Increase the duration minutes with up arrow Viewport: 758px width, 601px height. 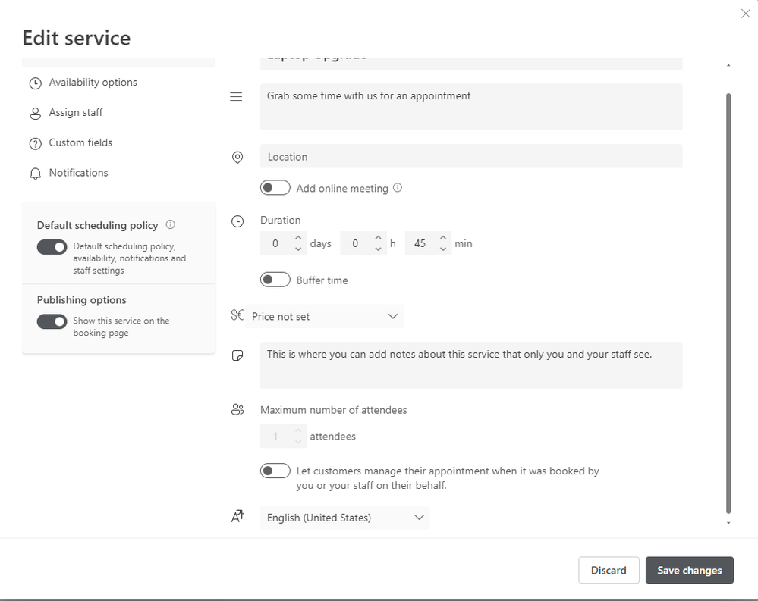click(443, 238)
